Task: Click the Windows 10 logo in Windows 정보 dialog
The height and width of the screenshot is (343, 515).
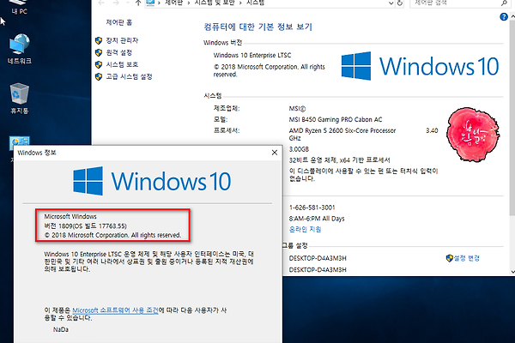Action: (152, 181)
